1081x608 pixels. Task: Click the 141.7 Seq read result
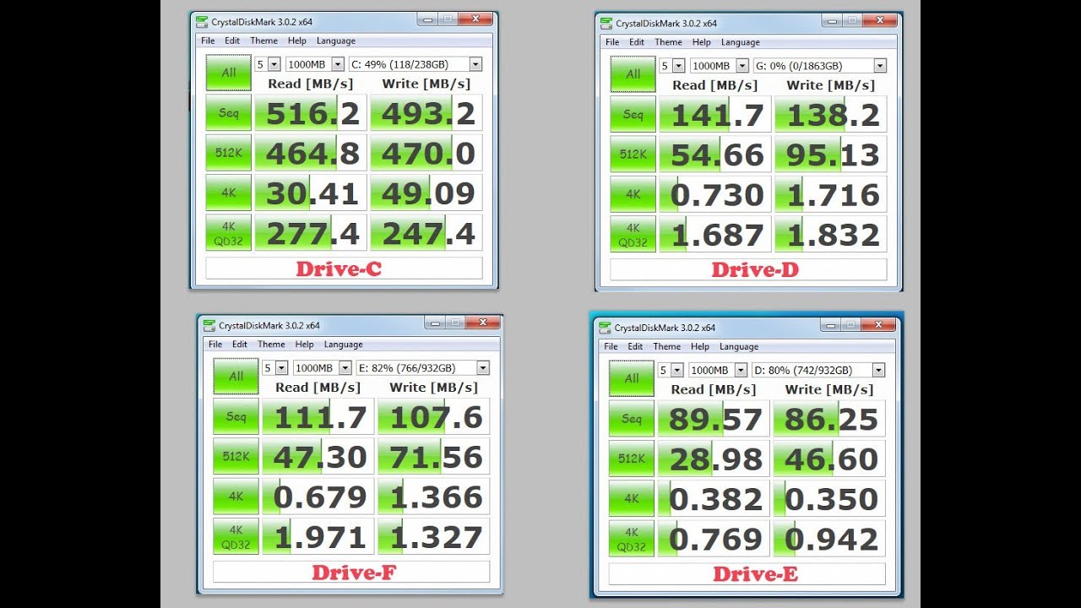point(715,115)
